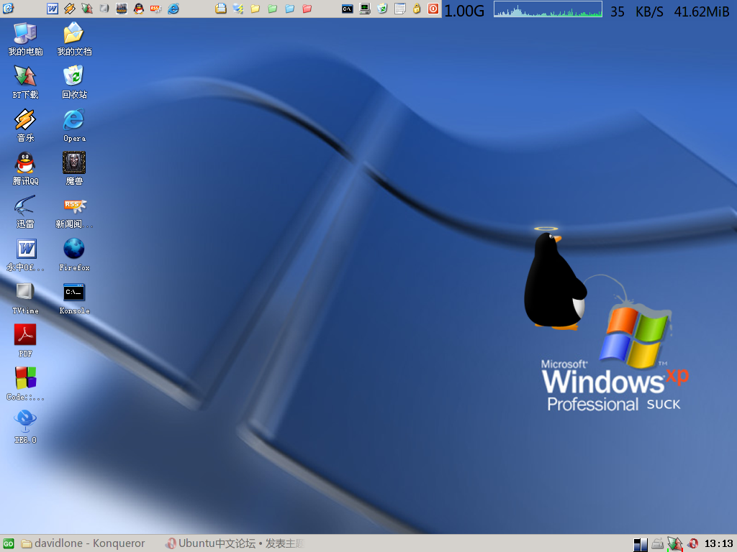The image size is (737, 552).
Task: Switch to Ubuntu中文论坛 taskbar window
Action: point(235,543)
